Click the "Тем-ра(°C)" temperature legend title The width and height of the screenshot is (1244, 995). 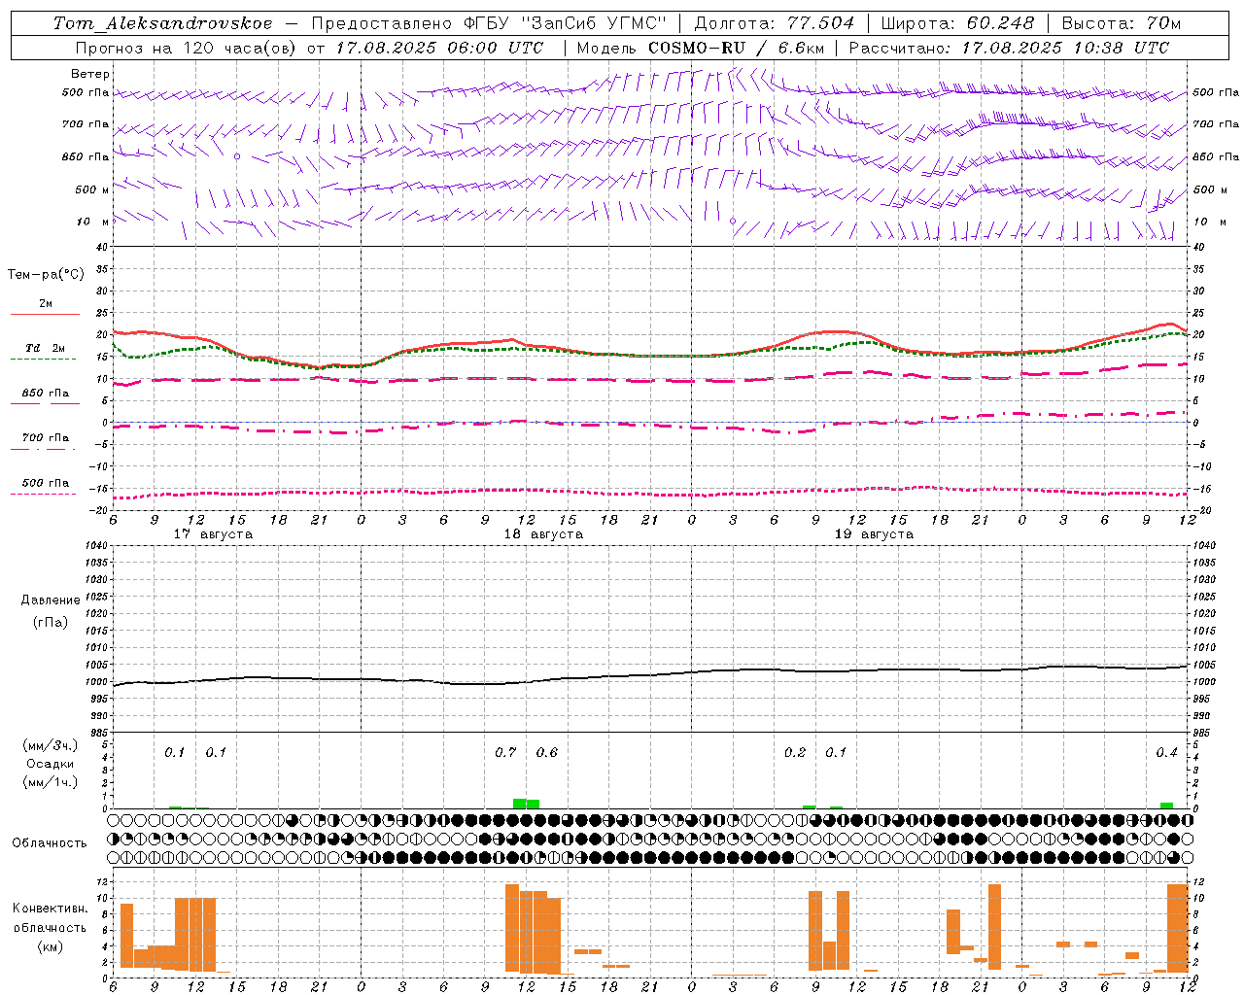coord(46,275)
